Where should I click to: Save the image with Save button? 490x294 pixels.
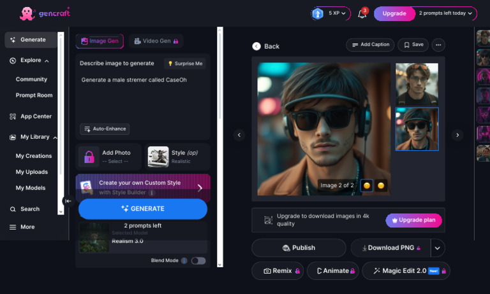(x=413, y=45)
